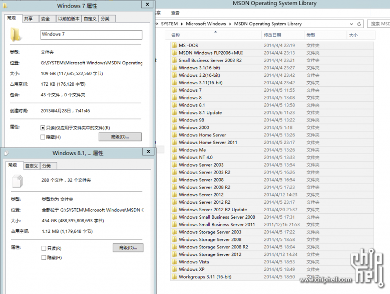Select the Windows 3.2(16-bit) folder icon
The height and width of the screenshot is (294, 390).
174,75
